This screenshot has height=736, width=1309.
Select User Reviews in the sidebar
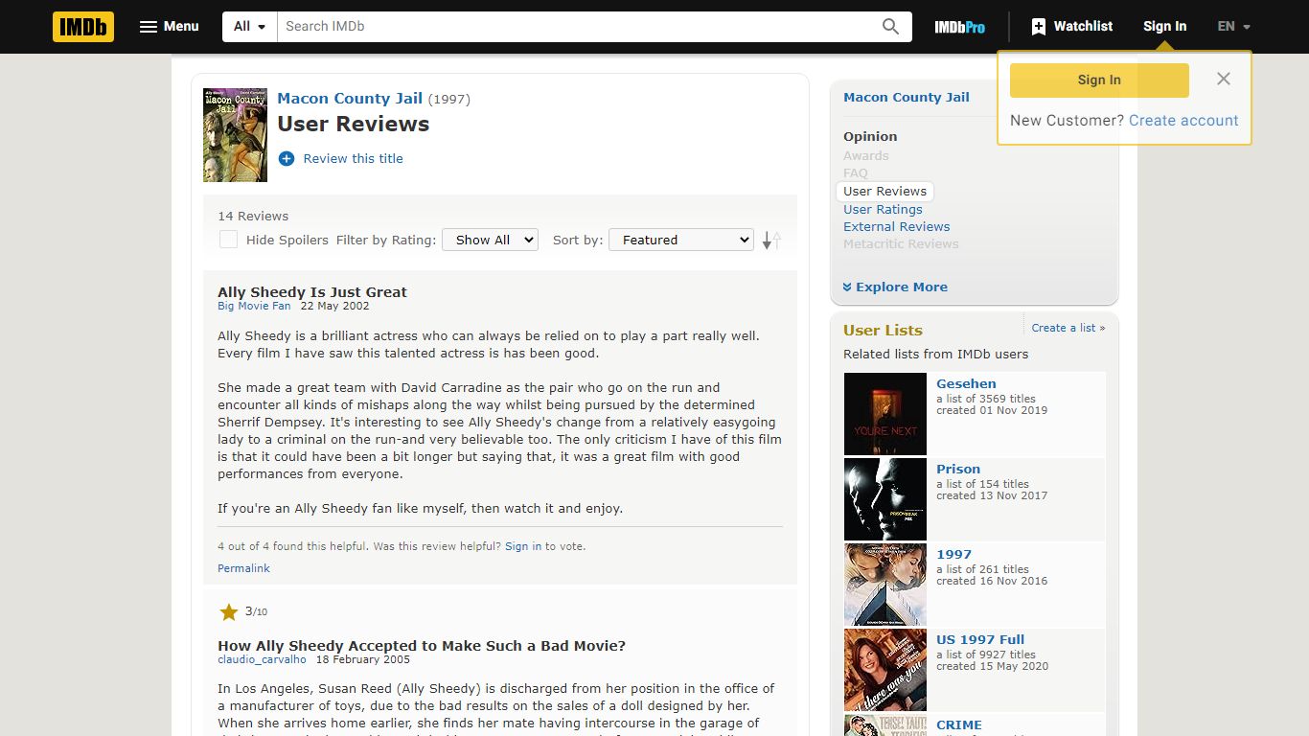point(884,192)
